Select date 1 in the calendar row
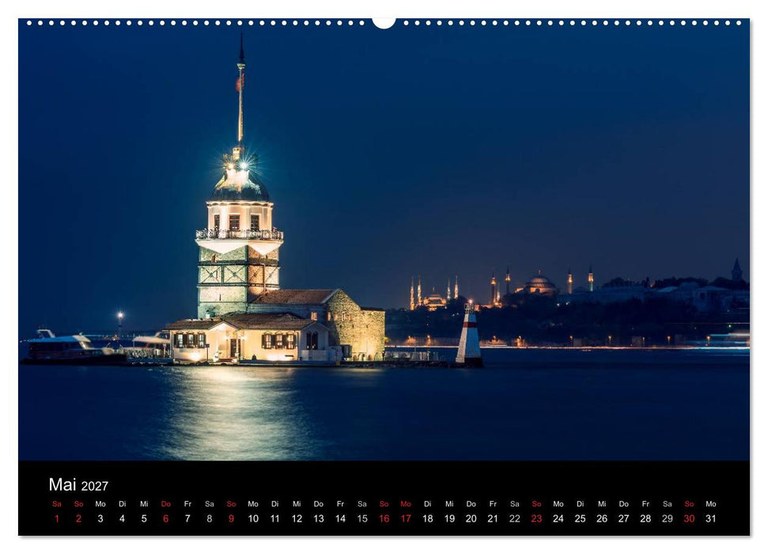Viewport: 768px width, 554px height. point(57,518)
